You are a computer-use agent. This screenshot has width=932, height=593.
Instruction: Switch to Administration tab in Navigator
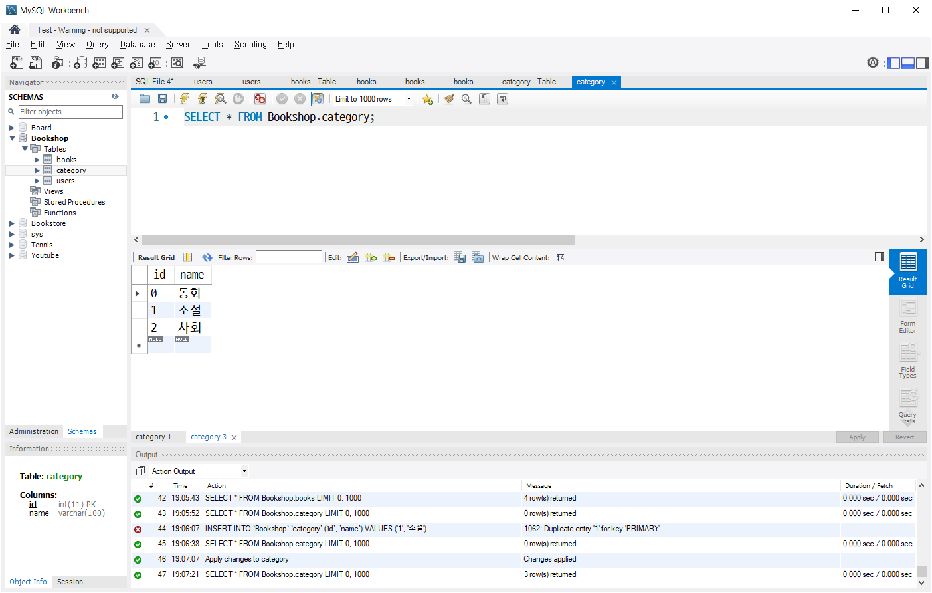(34, 431)
